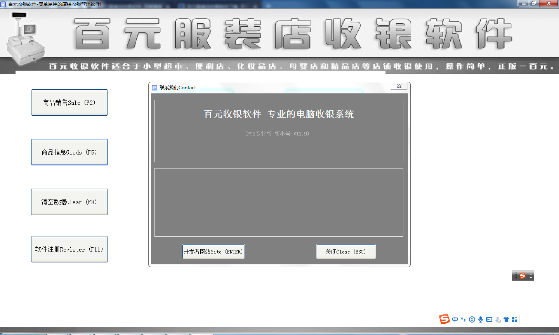Click 关闭Close (ESC) in the Contact dialog
559x335 pixels.
tap(346, 252)
